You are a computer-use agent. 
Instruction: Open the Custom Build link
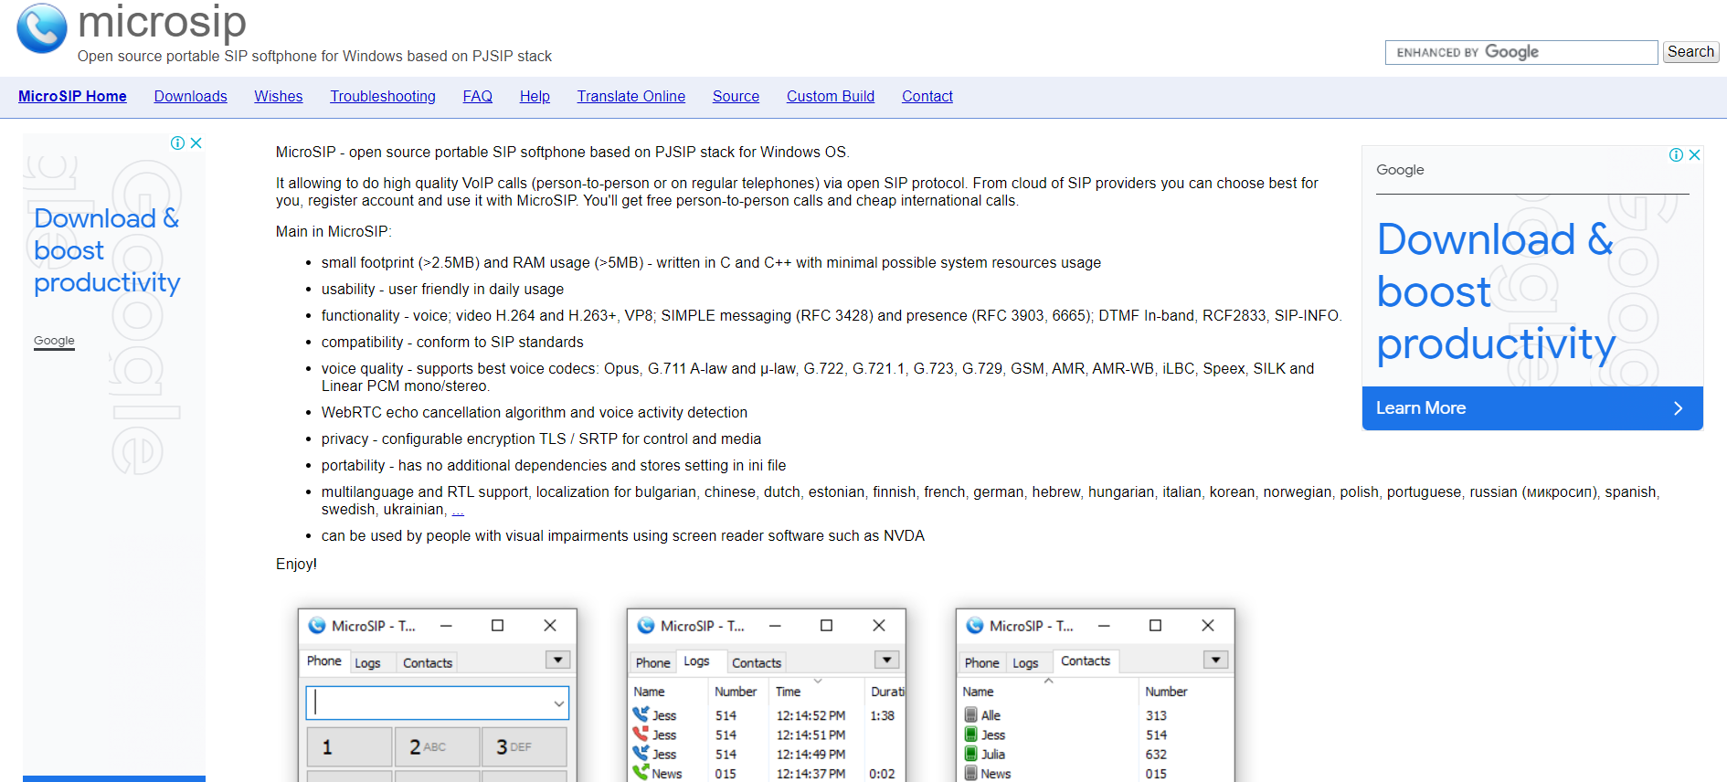[831, 96]
